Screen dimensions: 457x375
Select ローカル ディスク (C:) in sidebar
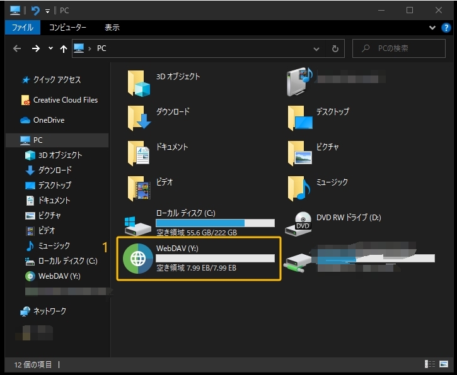(61, 261)
